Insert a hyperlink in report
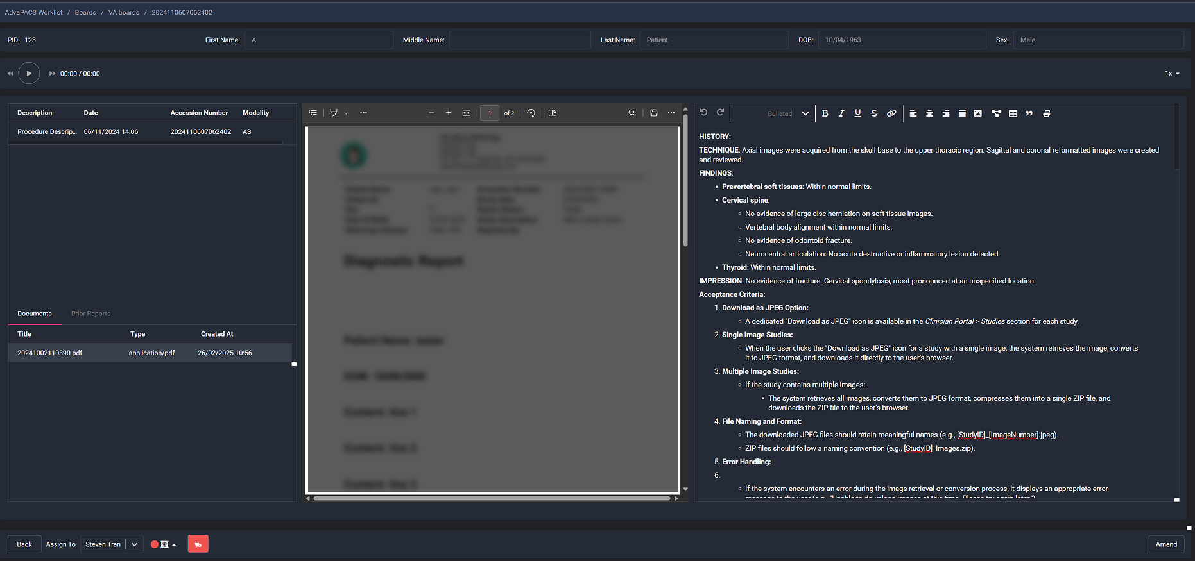This screenshot has width=1195, height=561. 891,113
